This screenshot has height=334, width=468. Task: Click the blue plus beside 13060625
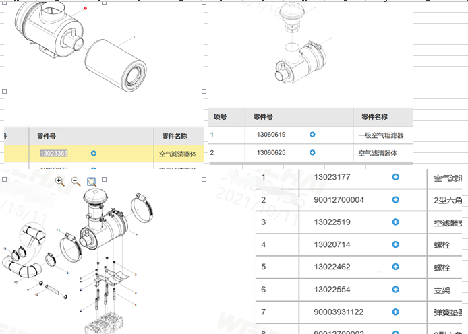[x=312, y=153]
